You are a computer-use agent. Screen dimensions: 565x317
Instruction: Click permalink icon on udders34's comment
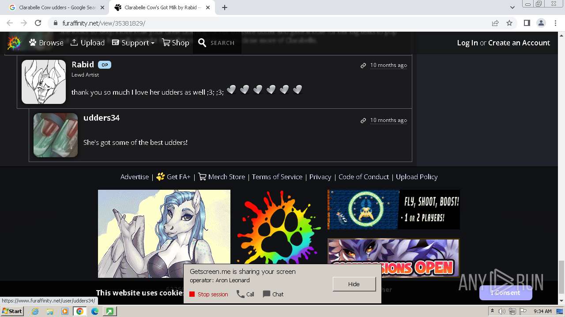point(363,120)
